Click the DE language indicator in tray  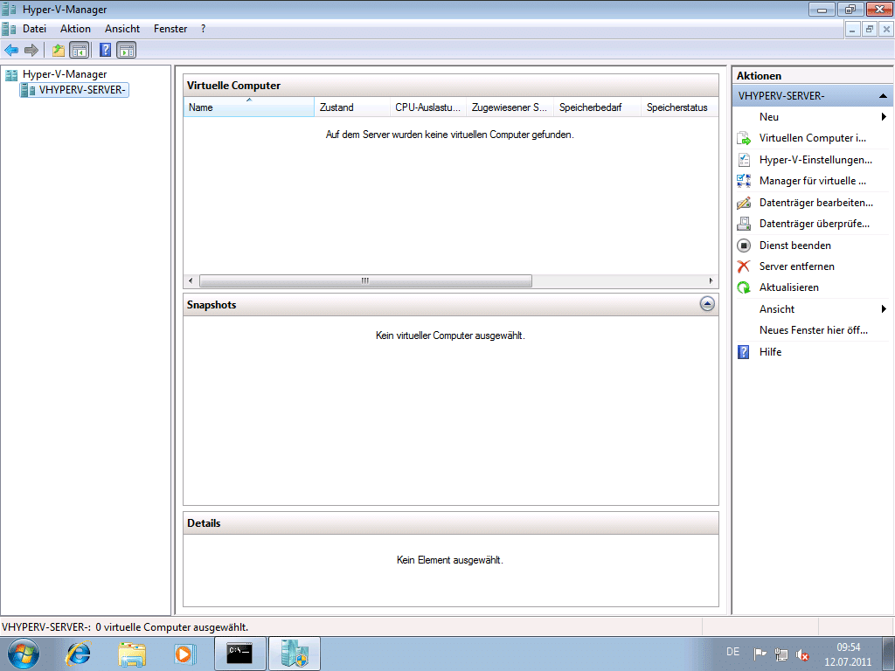click(x=733, y=652)
